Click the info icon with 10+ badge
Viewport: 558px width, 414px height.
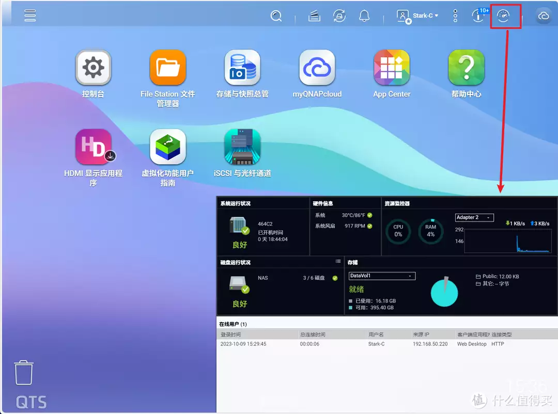(479, 15)
